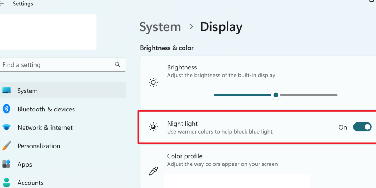Click the brightness slider track
This screenshot has width=376, height=188.
point(276,95)
